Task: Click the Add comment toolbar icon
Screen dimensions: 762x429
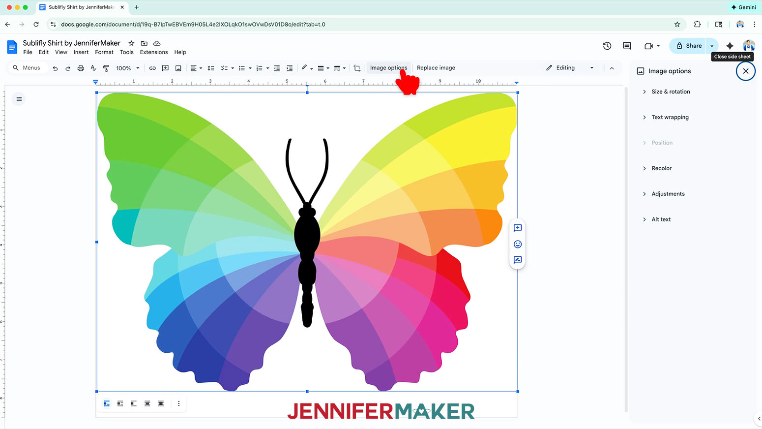Action: point(165,68)
